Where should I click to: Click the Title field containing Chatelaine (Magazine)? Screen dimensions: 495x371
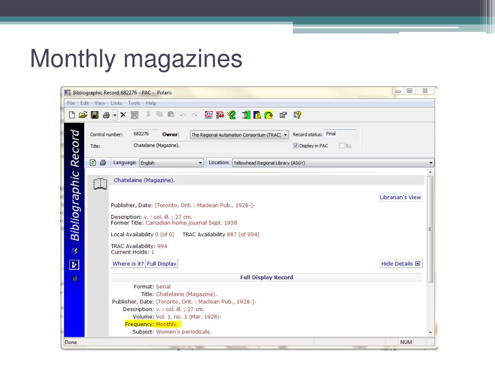click(210, 145)
